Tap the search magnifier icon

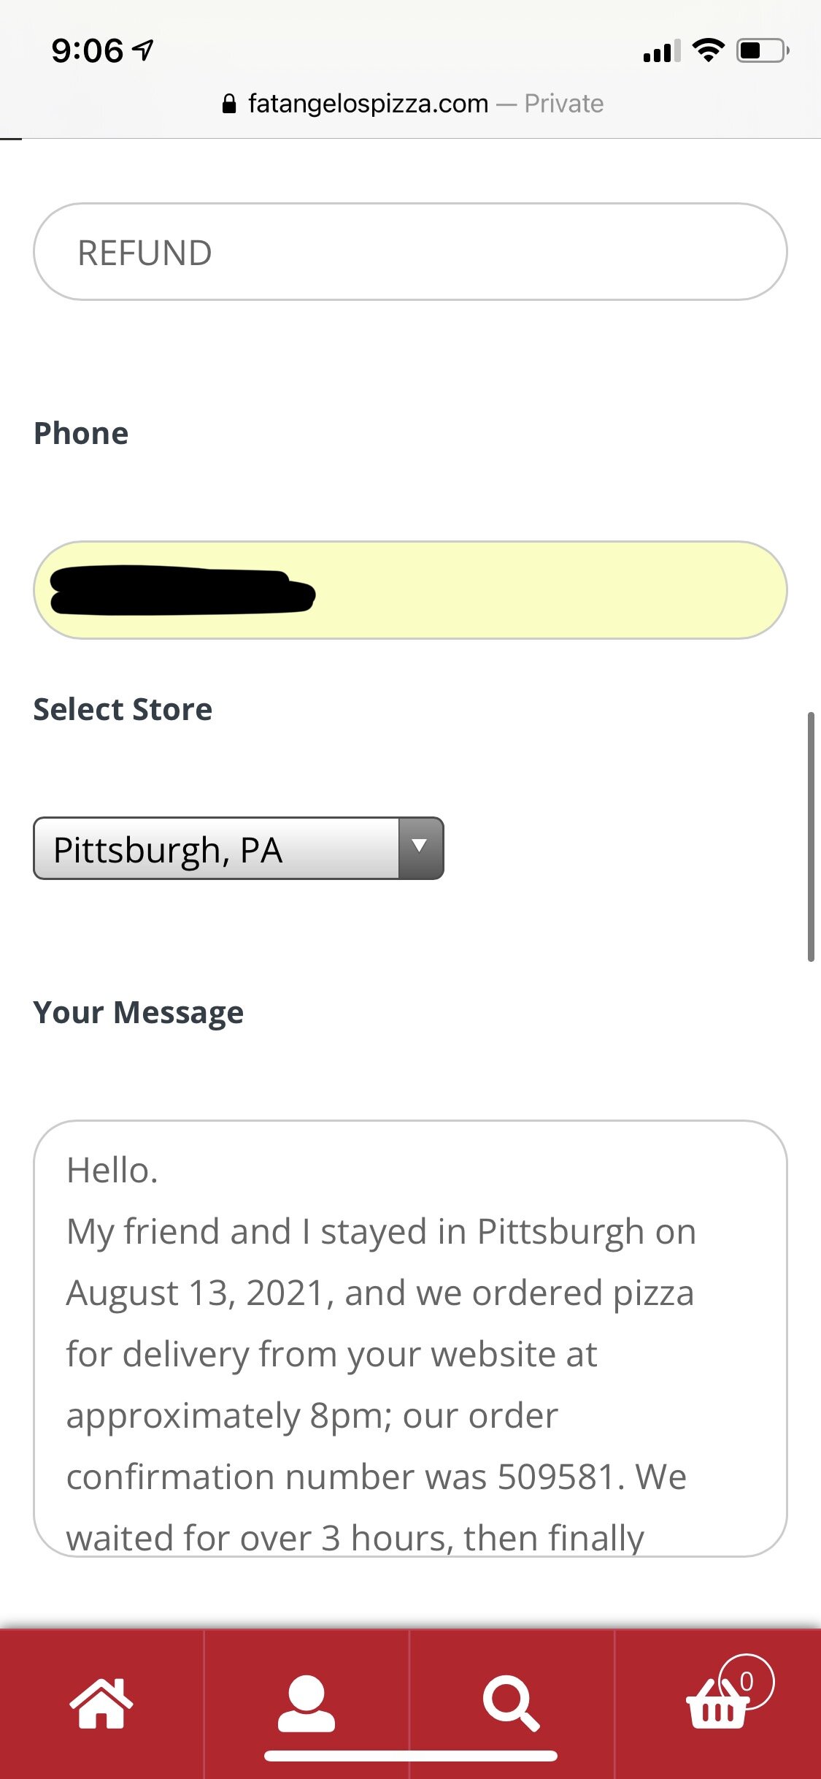tap(512, 1703)
